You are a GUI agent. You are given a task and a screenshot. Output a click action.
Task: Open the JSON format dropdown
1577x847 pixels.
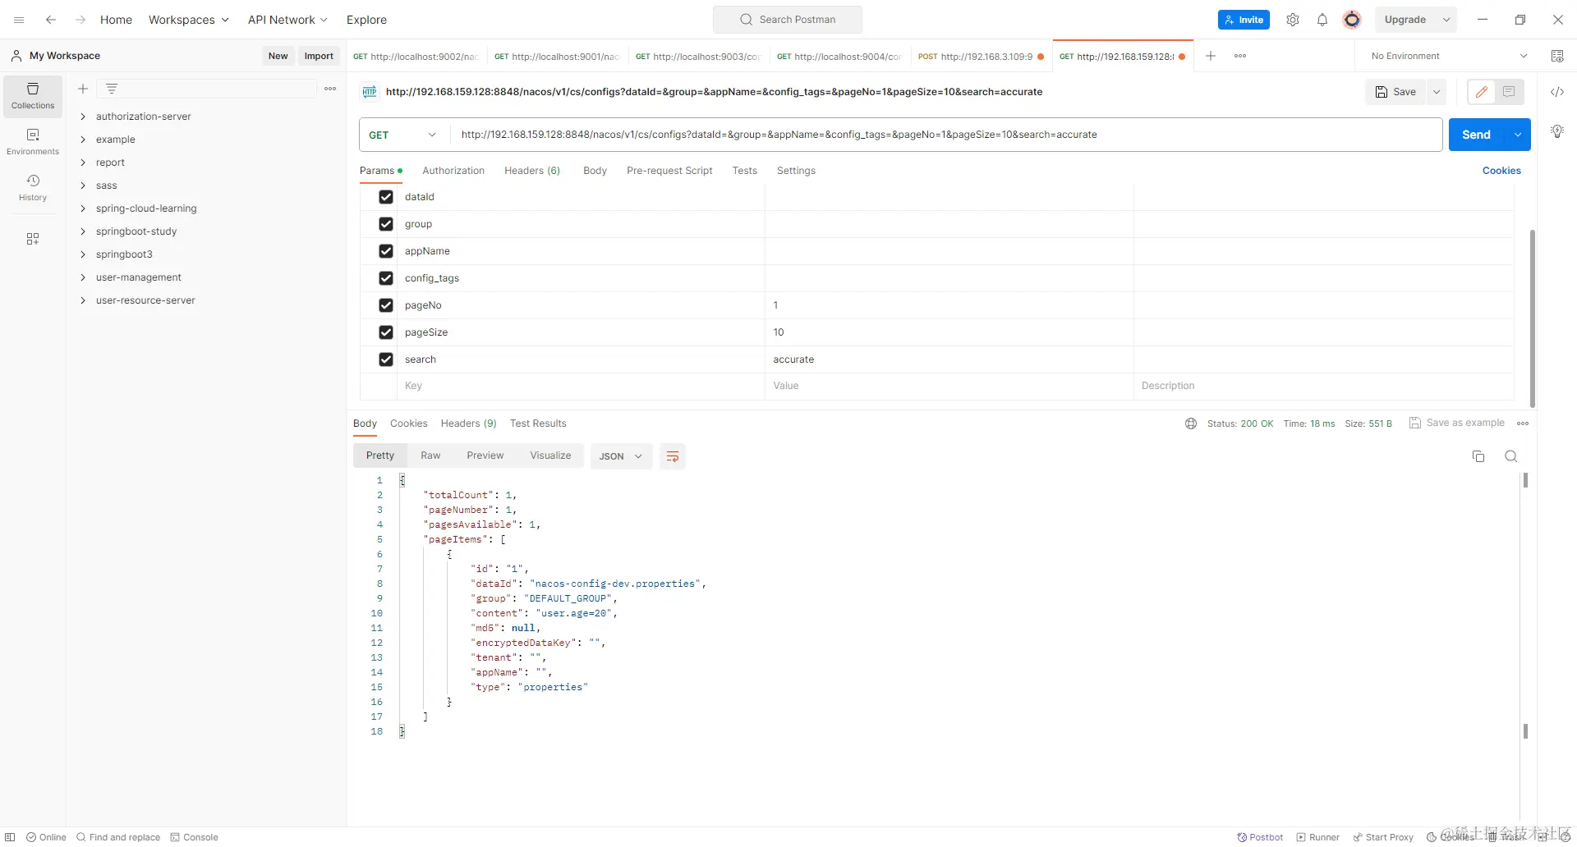[x=621, y=456]
